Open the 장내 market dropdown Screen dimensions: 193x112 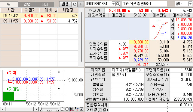190,4
